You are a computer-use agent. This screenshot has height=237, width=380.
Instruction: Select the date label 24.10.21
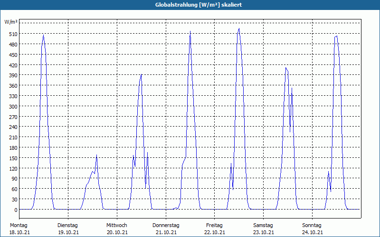tap(313, 232)
